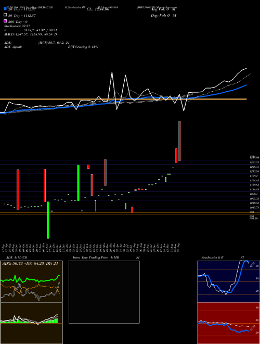Screen dimensions: 260x344
Task: Click the 'Stochastics & R' panel title
Action: [x=213, y=257]
